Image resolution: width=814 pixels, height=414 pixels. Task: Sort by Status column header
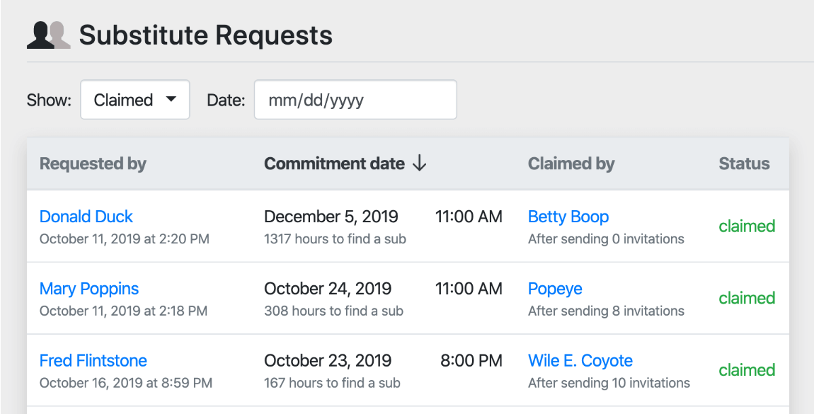744,164
